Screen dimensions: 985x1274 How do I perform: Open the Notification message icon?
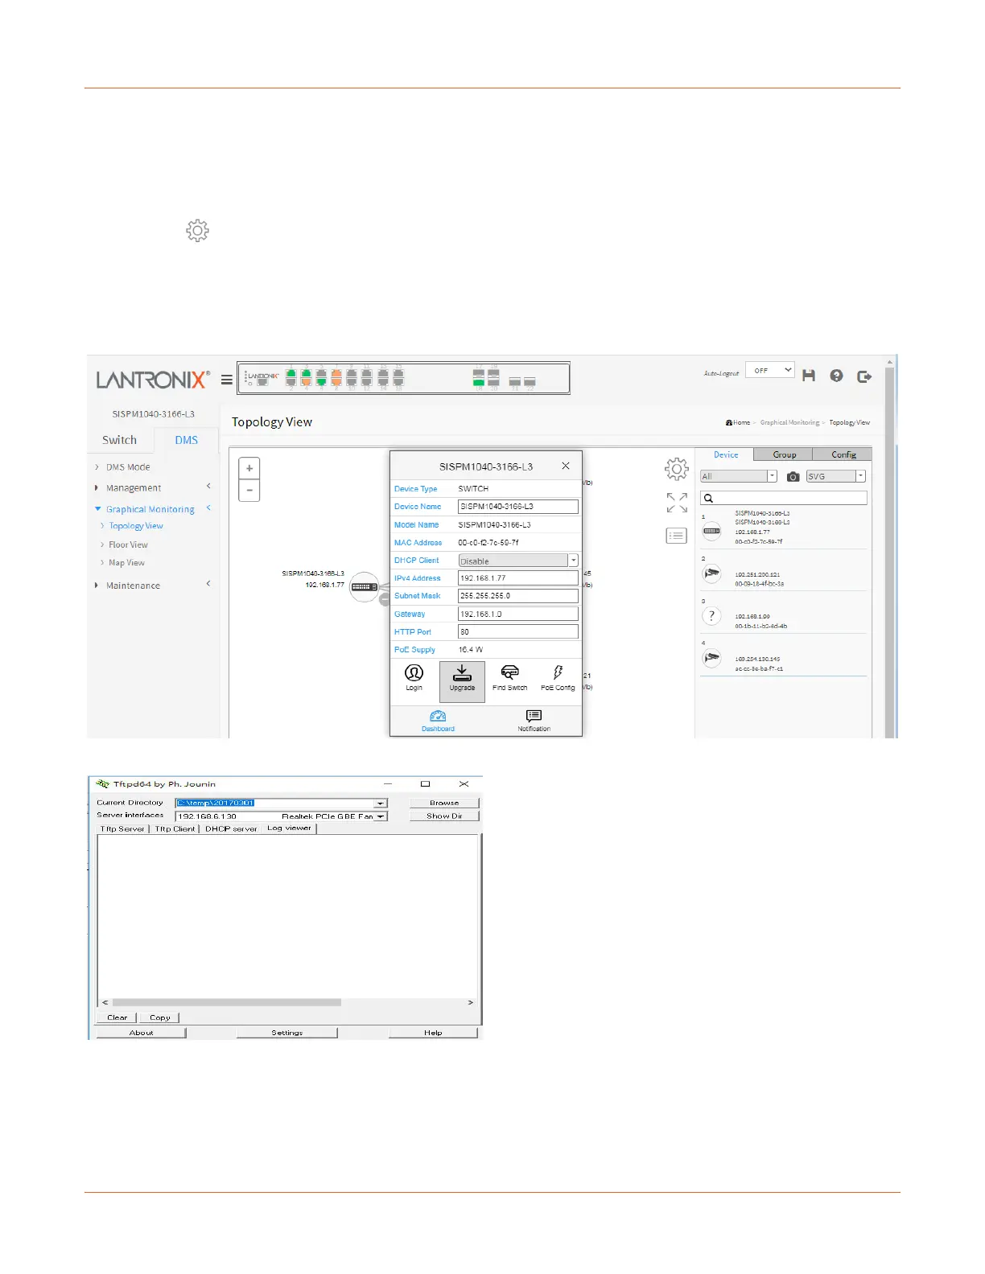[x=534, y=721]
